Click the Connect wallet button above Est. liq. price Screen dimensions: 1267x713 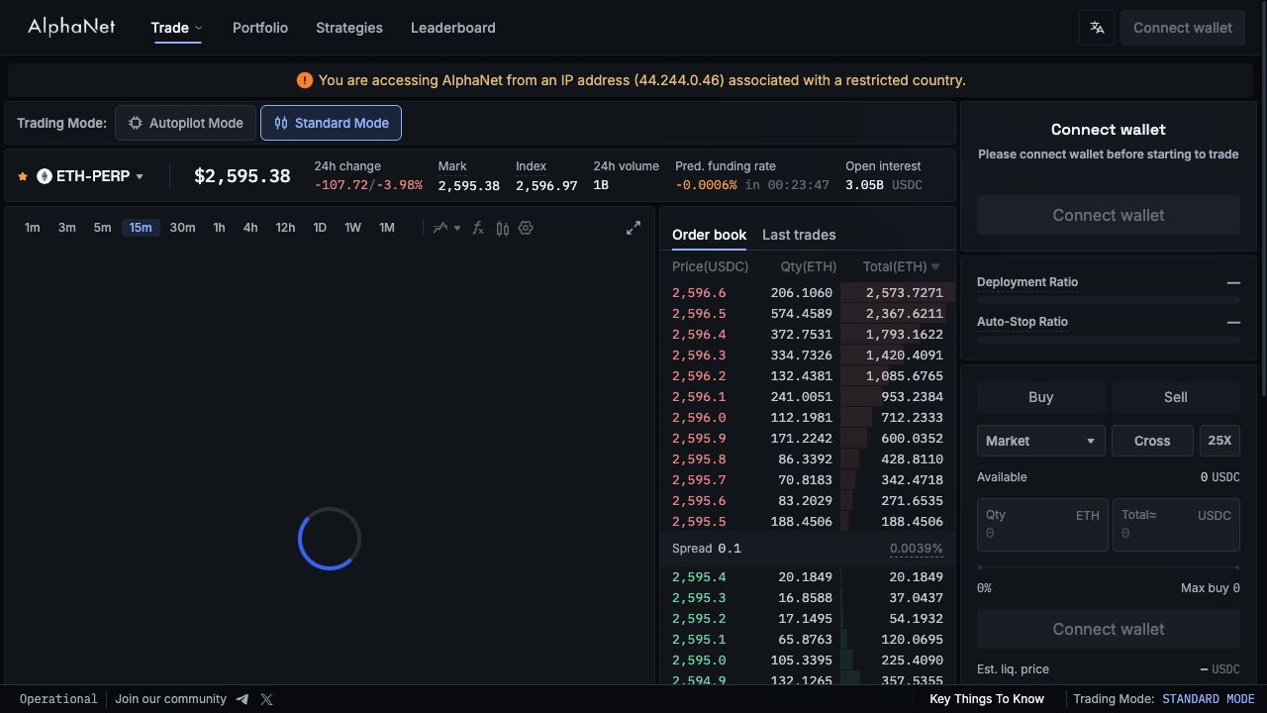point(1109,629)
